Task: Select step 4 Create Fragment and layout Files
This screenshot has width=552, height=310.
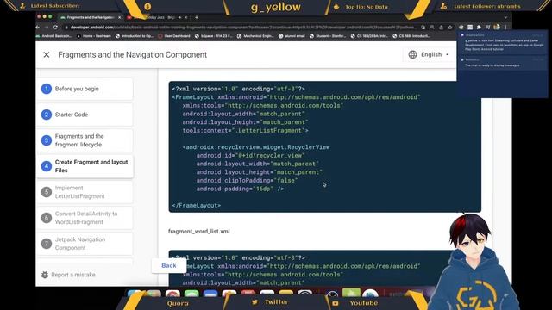Action: (x=85, y=166)
